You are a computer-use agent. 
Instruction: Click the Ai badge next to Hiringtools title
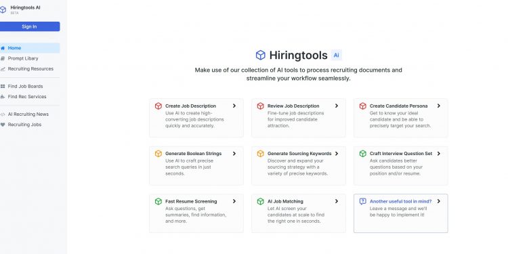[x=336, y=55]
